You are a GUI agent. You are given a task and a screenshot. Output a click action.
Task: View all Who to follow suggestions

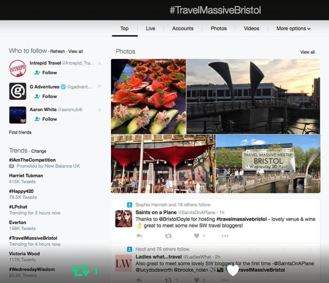(x=76, y=51)
